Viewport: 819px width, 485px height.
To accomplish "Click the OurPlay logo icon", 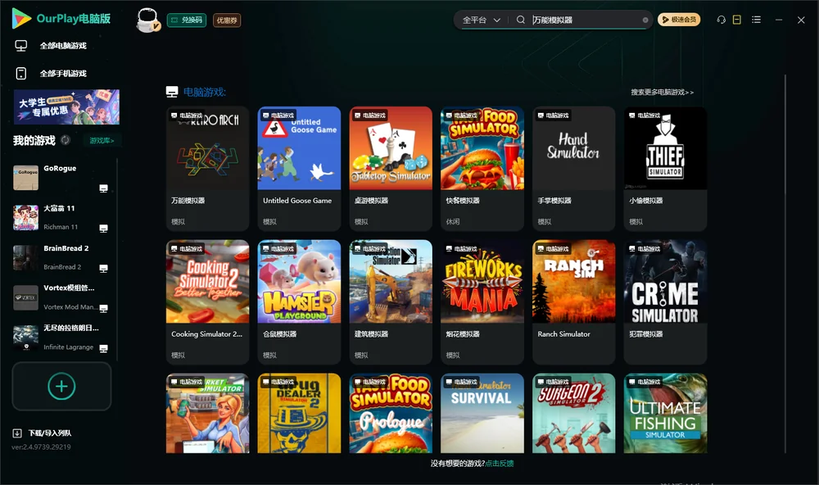I will point(21,18).
